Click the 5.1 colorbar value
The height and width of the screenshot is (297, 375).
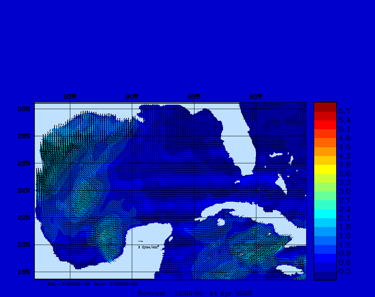(345, 129)
